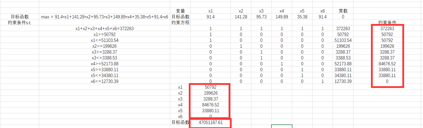The width and height of the screenshot is (423, 128).
Task: Click result 33880.11 beside the x5 label
Action: click(211, 111)
